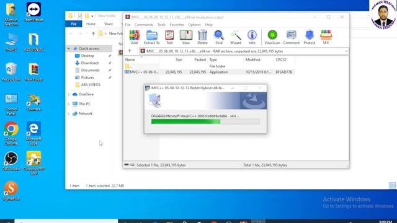The width and height of the screenshot is (397, 223).
Task: Expand the WinRAR archive path dropdown
Action: 346,51
